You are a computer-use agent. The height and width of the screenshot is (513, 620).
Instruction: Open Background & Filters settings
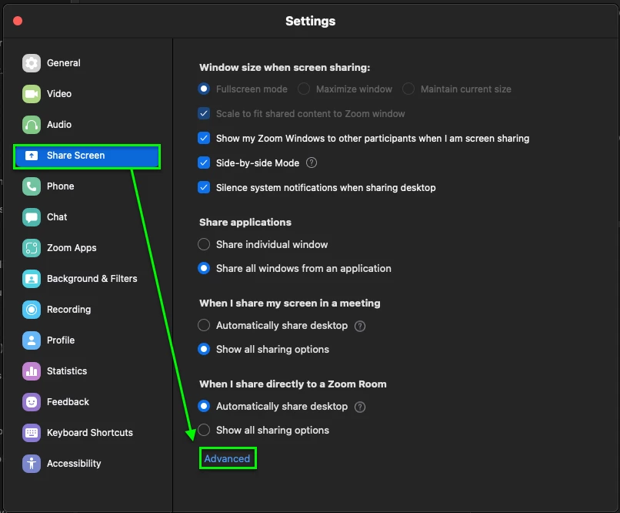(87, 279)
